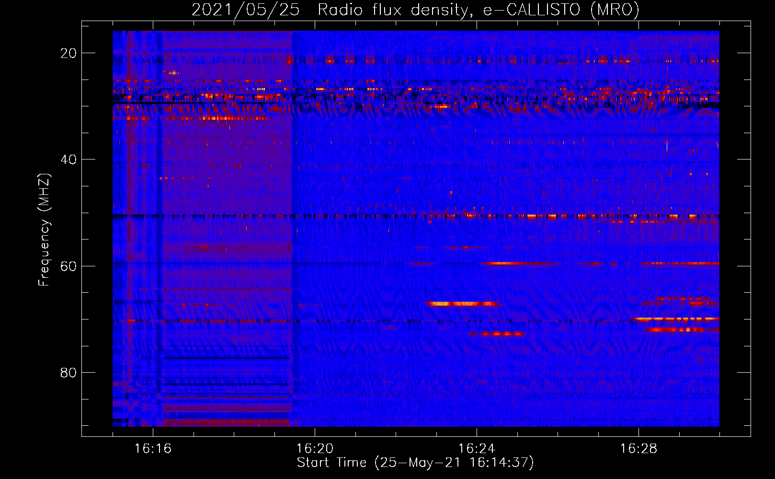Image resolution: width=775 pixels, height=479 pixels.
Task: Click the '20' frequency tick label
Action: pos(69,53)
